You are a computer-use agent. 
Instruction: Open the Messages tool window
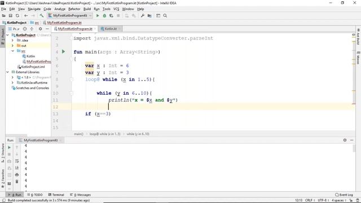pyautogui.click(x=80, y=195)
